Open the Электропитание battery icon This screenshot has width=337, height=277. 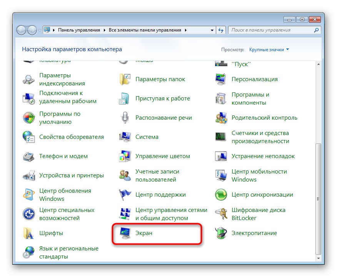[221, 233]
